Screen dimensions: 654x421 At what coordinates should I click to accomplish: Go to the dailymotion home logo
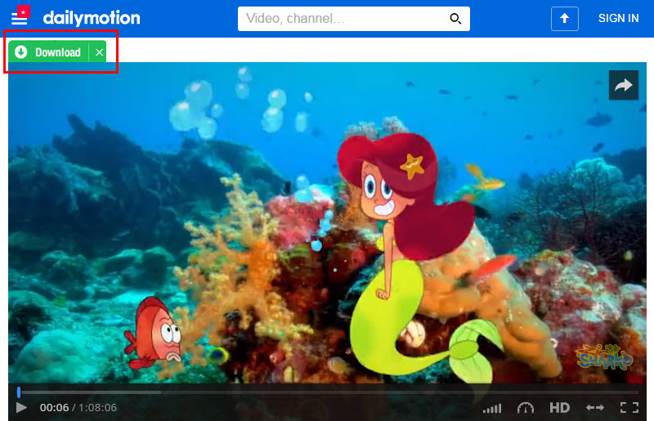point(92,18)
